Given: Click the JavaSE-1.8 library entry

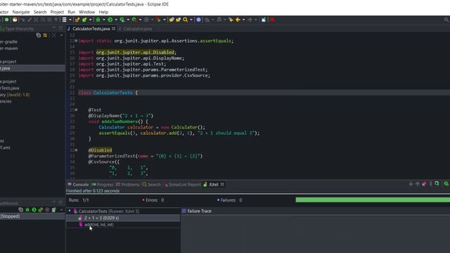Looking at the screenshot, I should coord(15,95).
